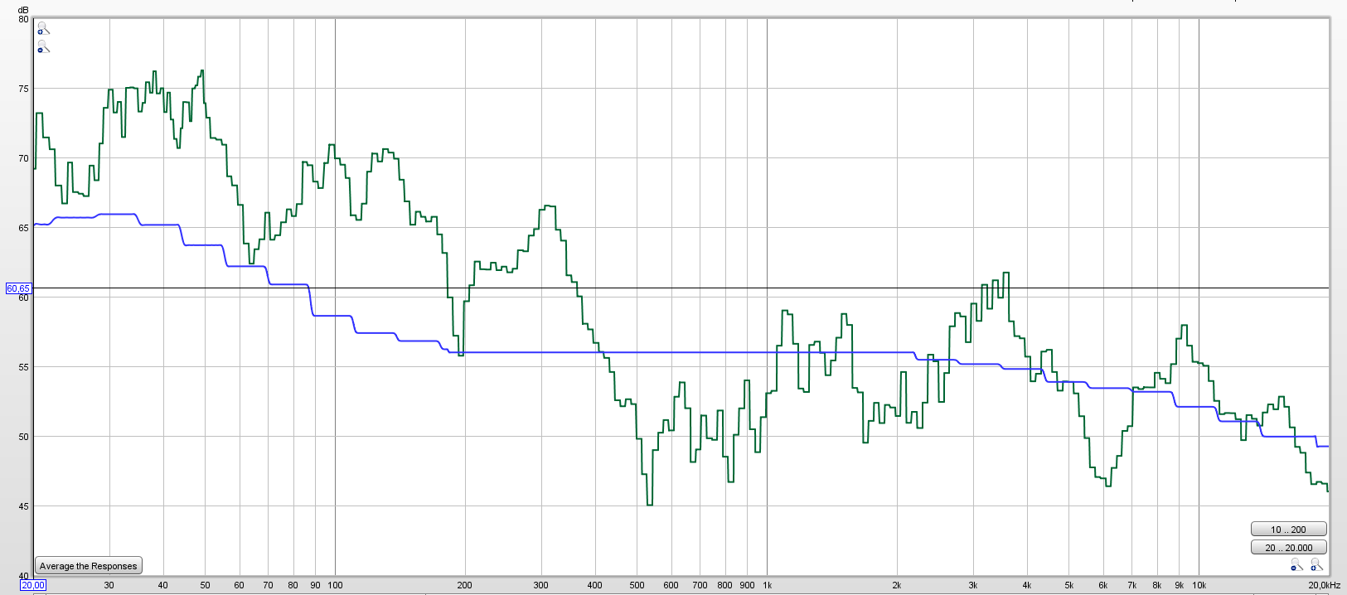Set frequency range to 10 .. 200
Screen dimensions: 1347x595
[1288, 529]
